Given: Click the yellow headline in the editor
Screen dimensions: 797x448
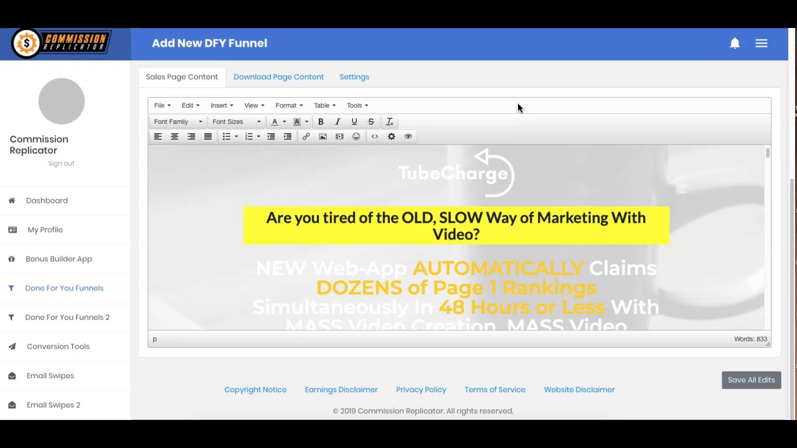Looking at the screenshot, I should 456,226.
